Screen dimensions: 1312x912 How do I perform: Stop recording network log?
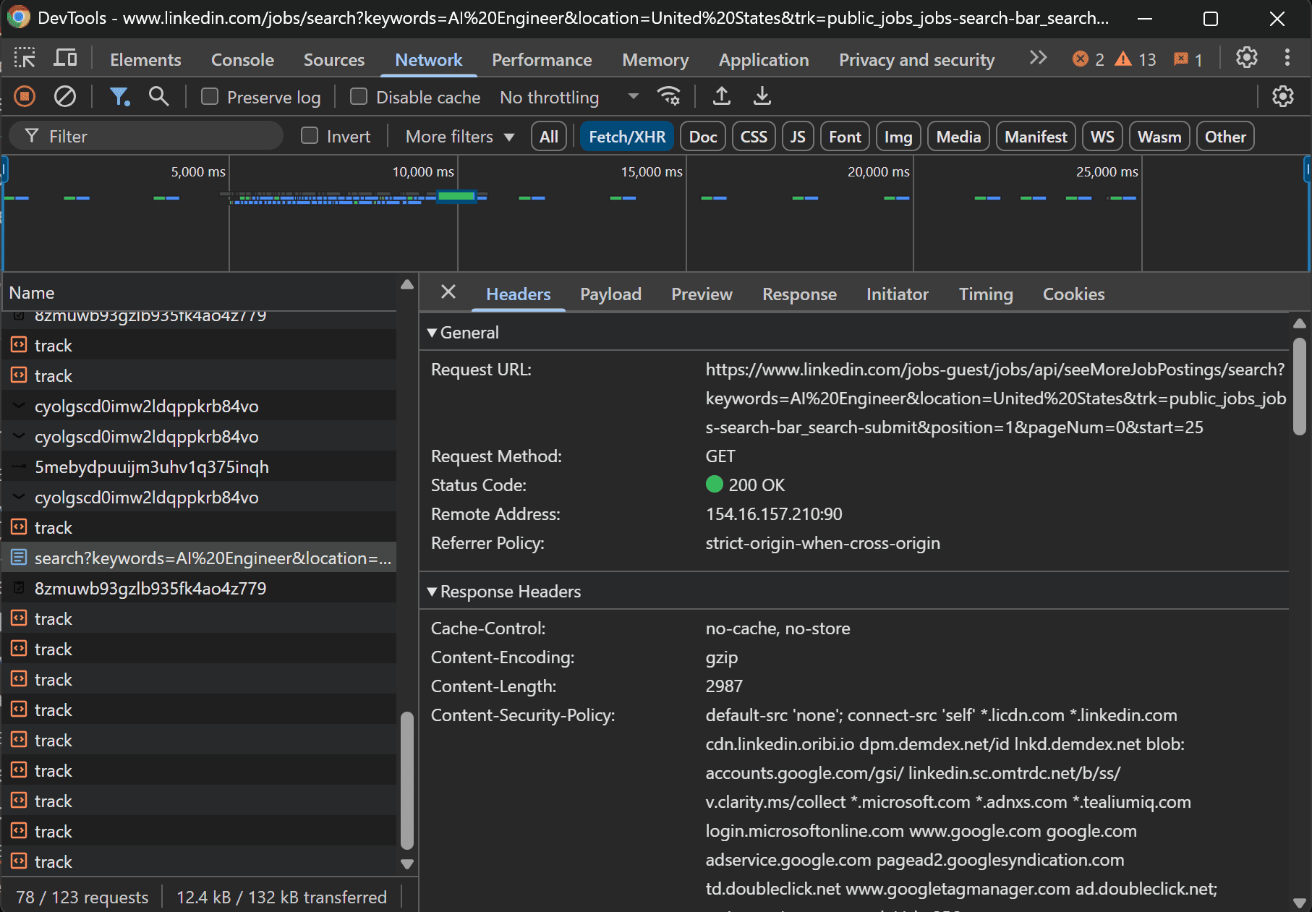coord(24,96)
